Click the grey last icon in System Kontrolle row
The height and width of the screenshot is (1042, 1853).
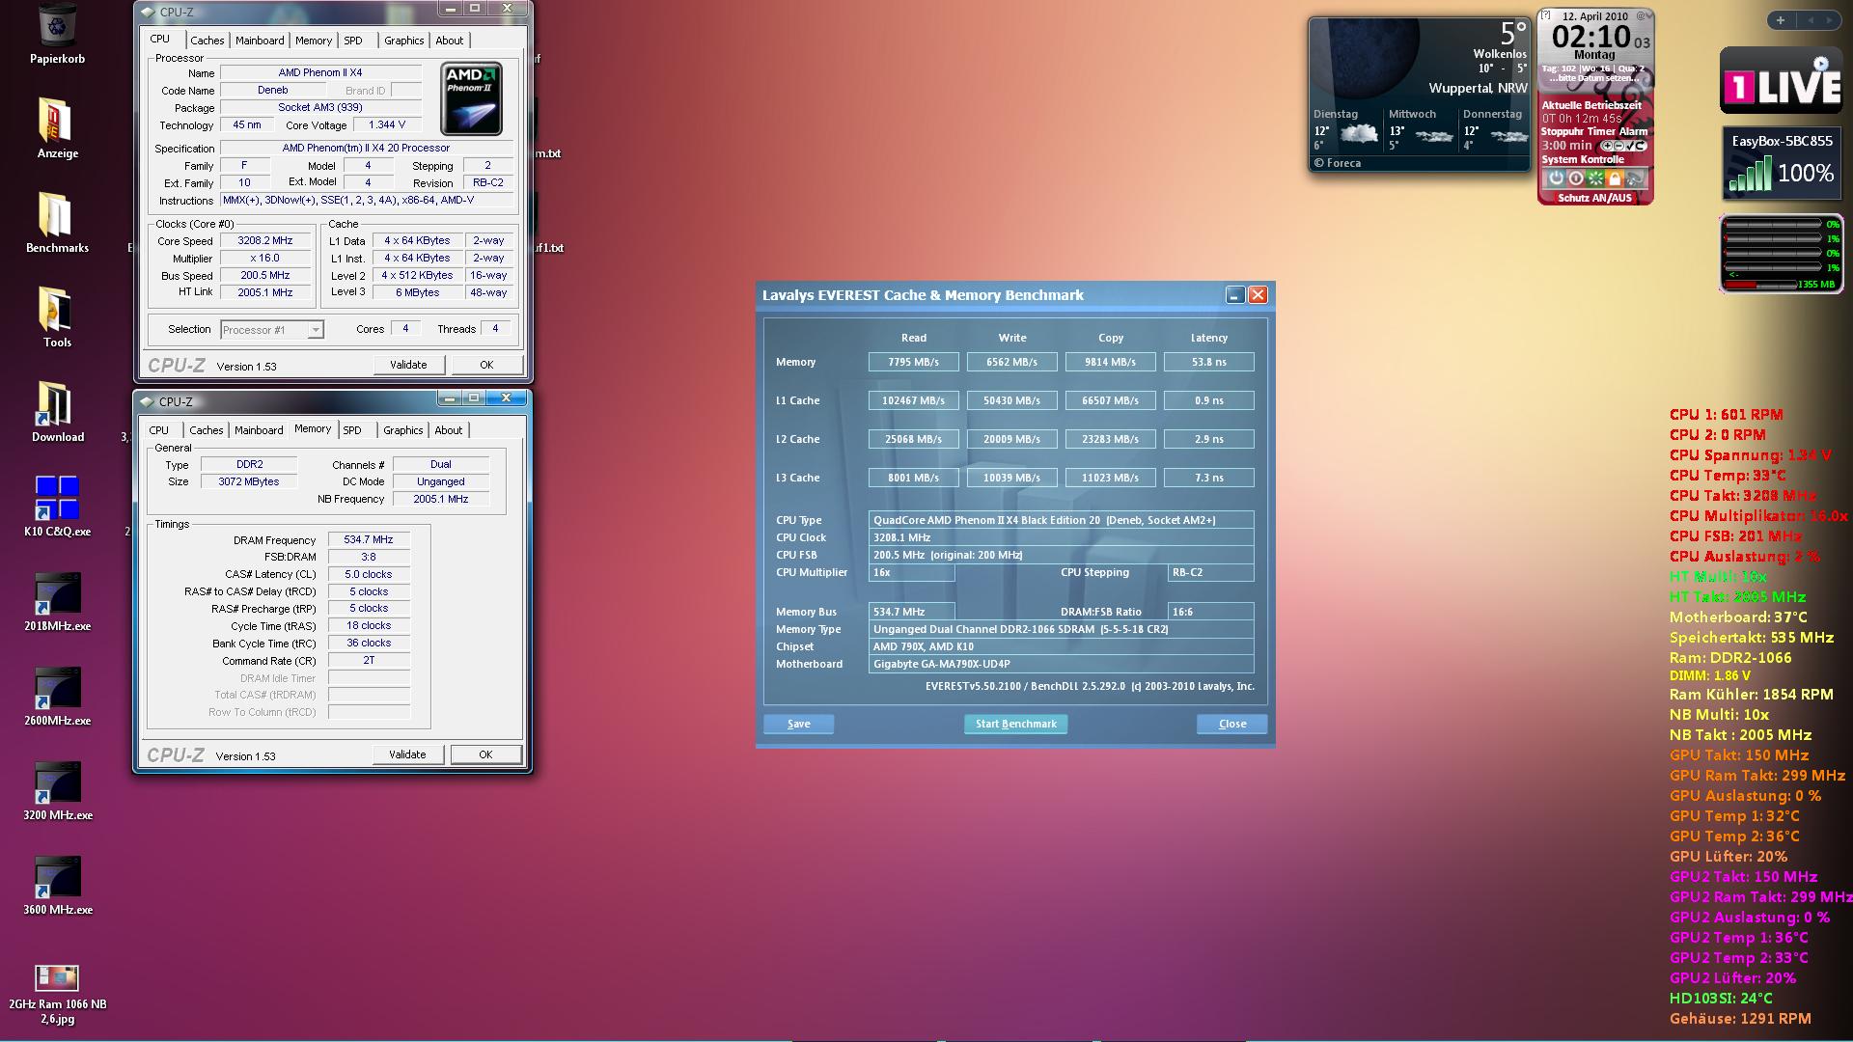coord(1634,178)
